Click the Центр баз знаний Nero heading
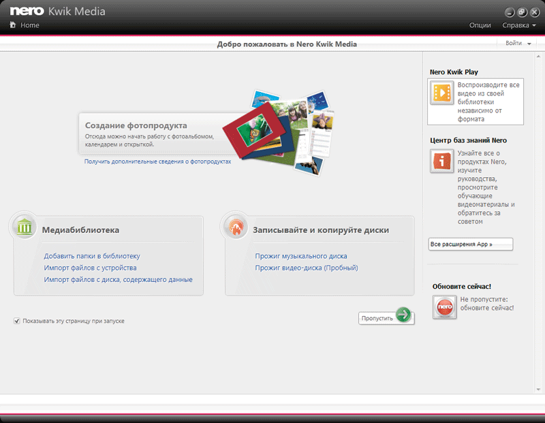This screenshot has height=423, width=545. [x=468, y=140]
